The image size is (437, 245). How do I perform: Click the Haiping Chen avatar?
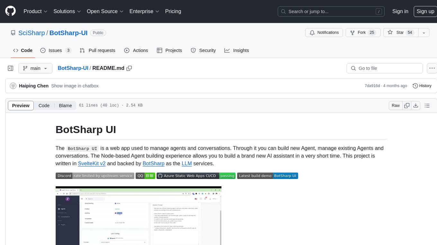(x=13, y=86)
